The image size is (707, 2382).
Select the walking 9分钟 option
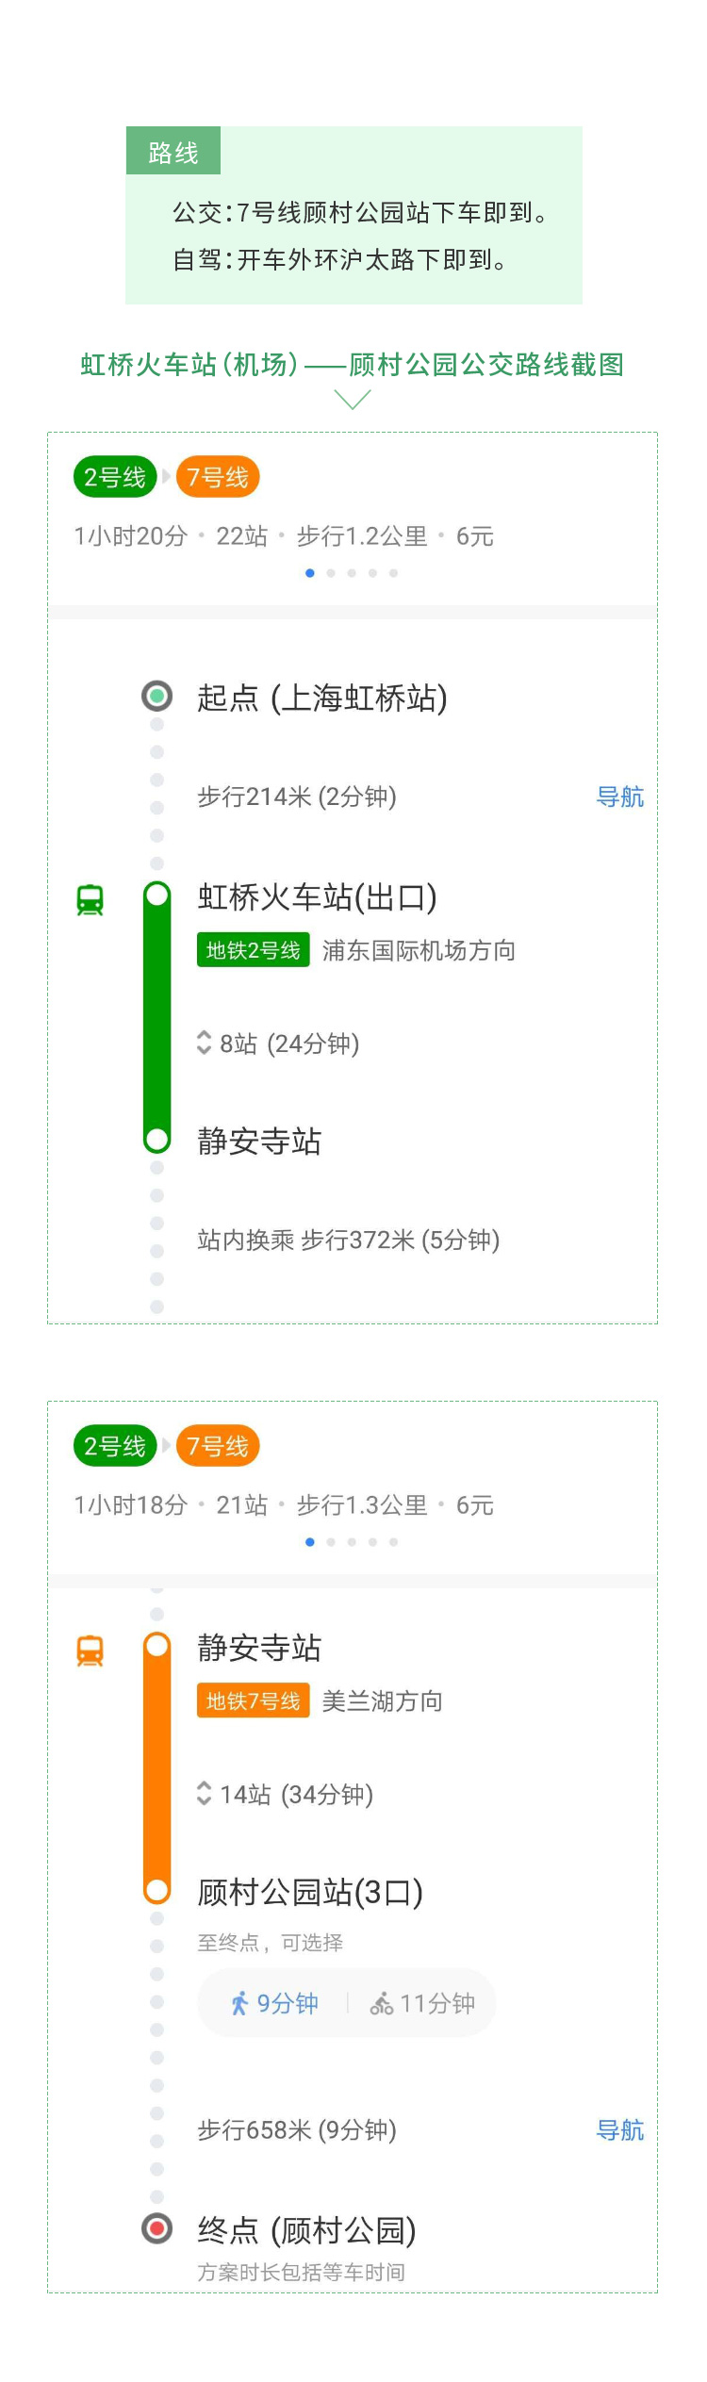[274, 2003]
